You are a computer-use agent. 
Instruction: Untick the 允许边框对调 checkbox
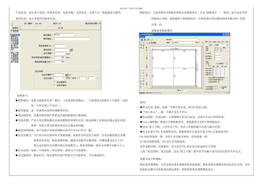coord(220,87)
